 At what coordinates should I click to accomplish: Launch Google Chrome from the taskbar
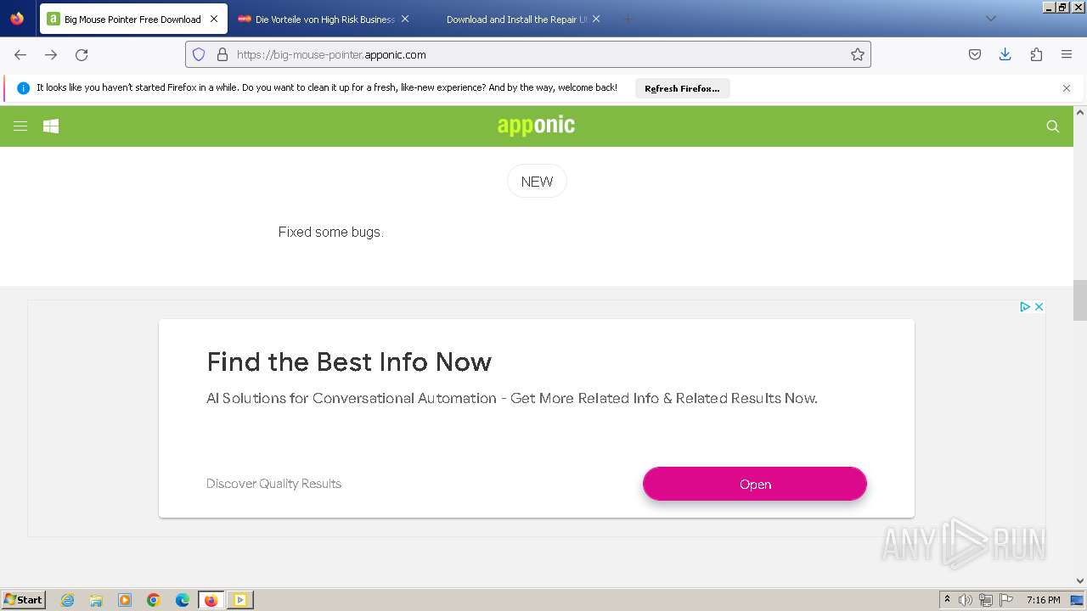click(154, 600)
